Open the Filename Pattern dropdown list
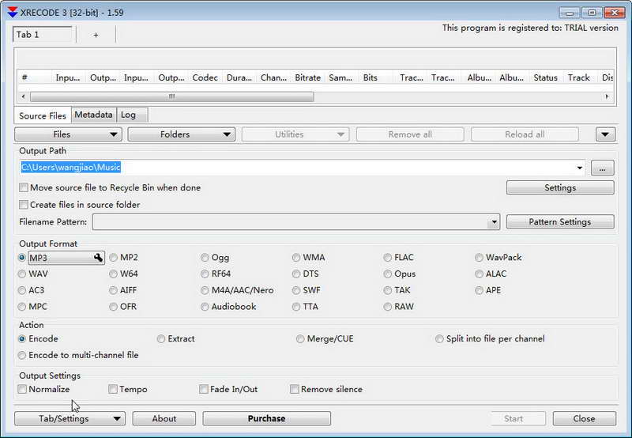632x438 pixels. [x=494, y=222]
